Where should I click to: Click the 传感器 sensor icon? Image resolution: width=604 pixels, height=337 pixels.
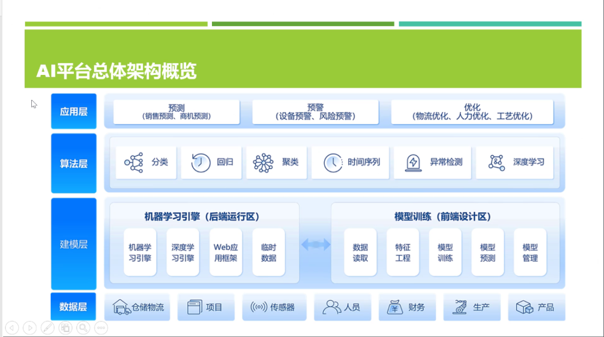258,307
